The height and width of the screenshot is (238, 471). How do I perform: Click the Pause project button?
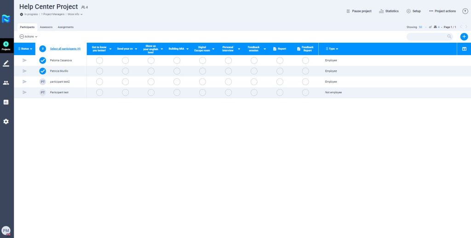point(359,11)
